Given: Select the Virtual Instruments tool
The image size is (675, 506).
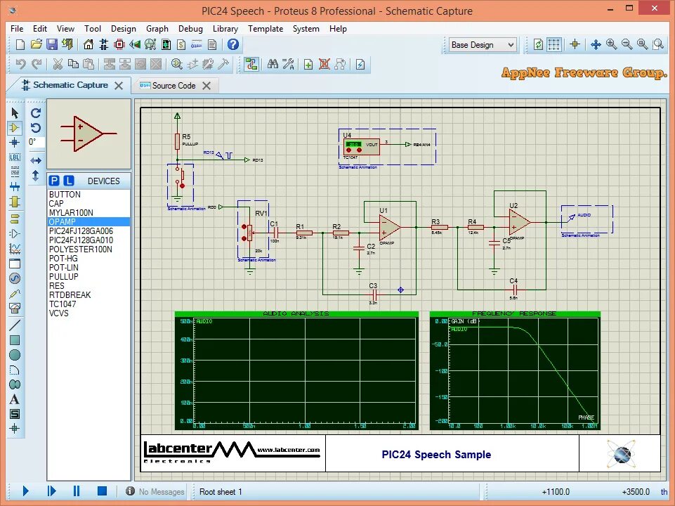Looking at the screenshot, I should [15, 308].
